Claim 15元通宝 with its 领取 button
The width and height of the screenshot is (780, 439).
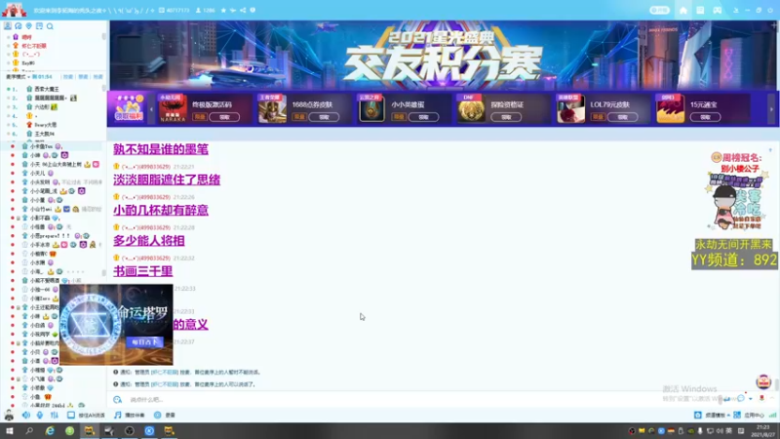(705, 117)
